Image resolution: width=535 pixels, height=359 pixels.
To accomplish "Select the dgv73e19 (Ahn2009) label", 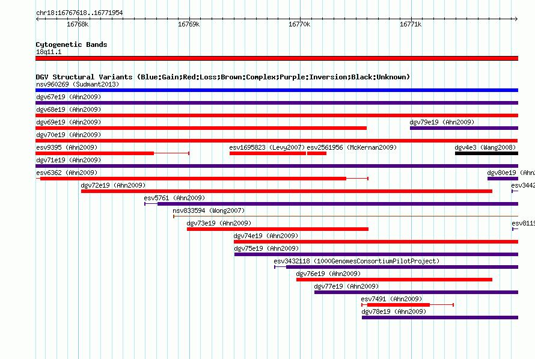I will [219, 223].
